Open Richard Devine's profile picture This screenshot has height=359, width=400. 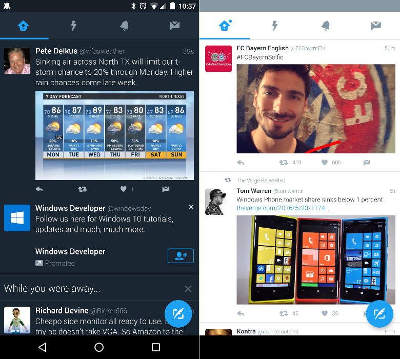(17, 320)
